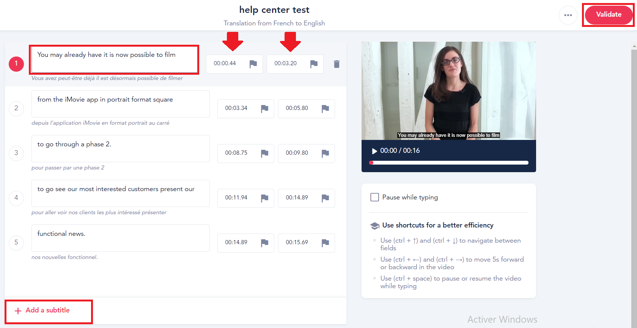Screen dimensions: 637x328
Task: Click the flag beside end time 00:15.69
Action: coord(325,243)
